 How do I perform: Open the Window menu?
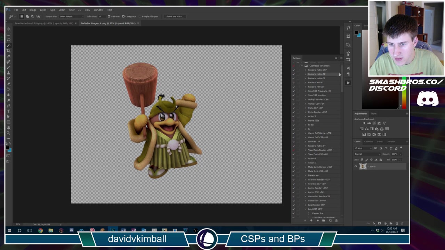(x=98, y=10)
